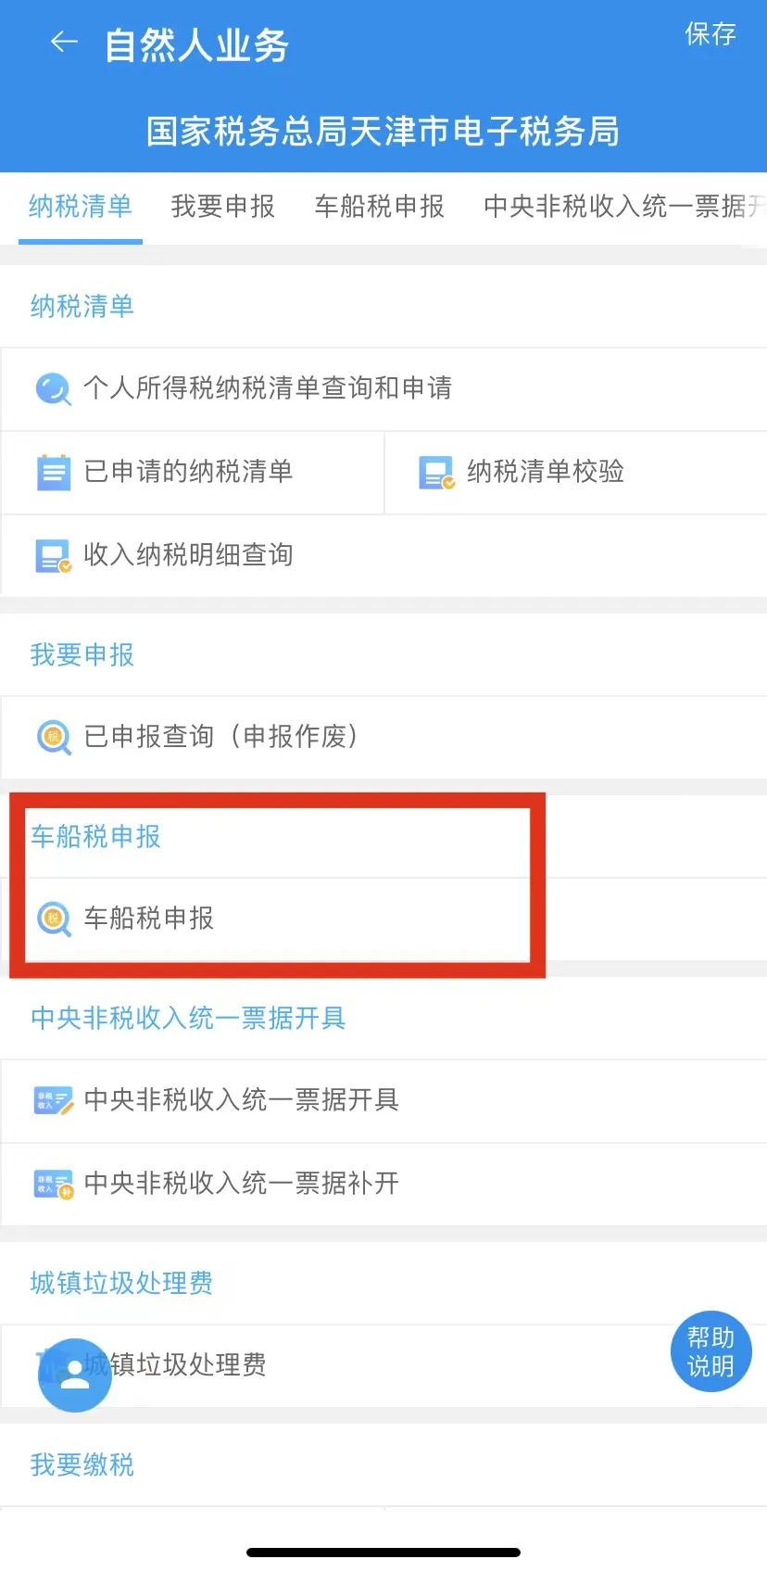This screenshot has width=767, height=1572.
Task: Tap the 城镇垃圾处理费 section heading
Action: [121, 1283]
